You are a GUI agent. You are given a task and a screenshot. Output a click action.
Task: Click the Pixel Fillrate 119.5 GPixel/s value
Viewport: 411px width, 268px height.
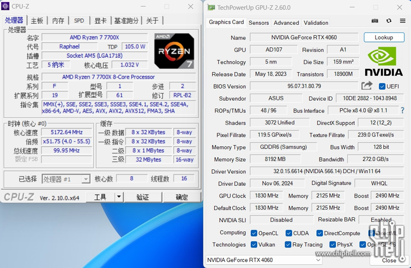click(274, 135)
